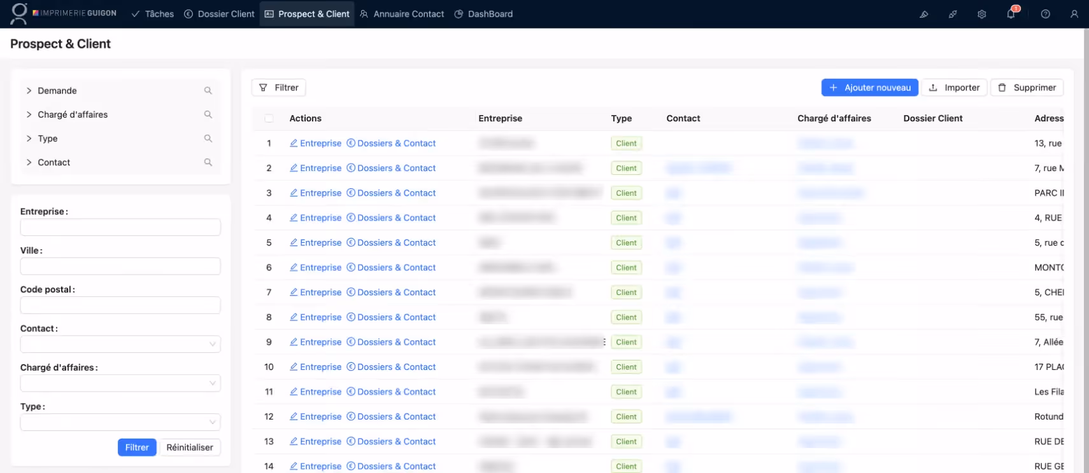Click the Client tag in row 10
This screenshot has height=473, width=1089.
[626, 367]
